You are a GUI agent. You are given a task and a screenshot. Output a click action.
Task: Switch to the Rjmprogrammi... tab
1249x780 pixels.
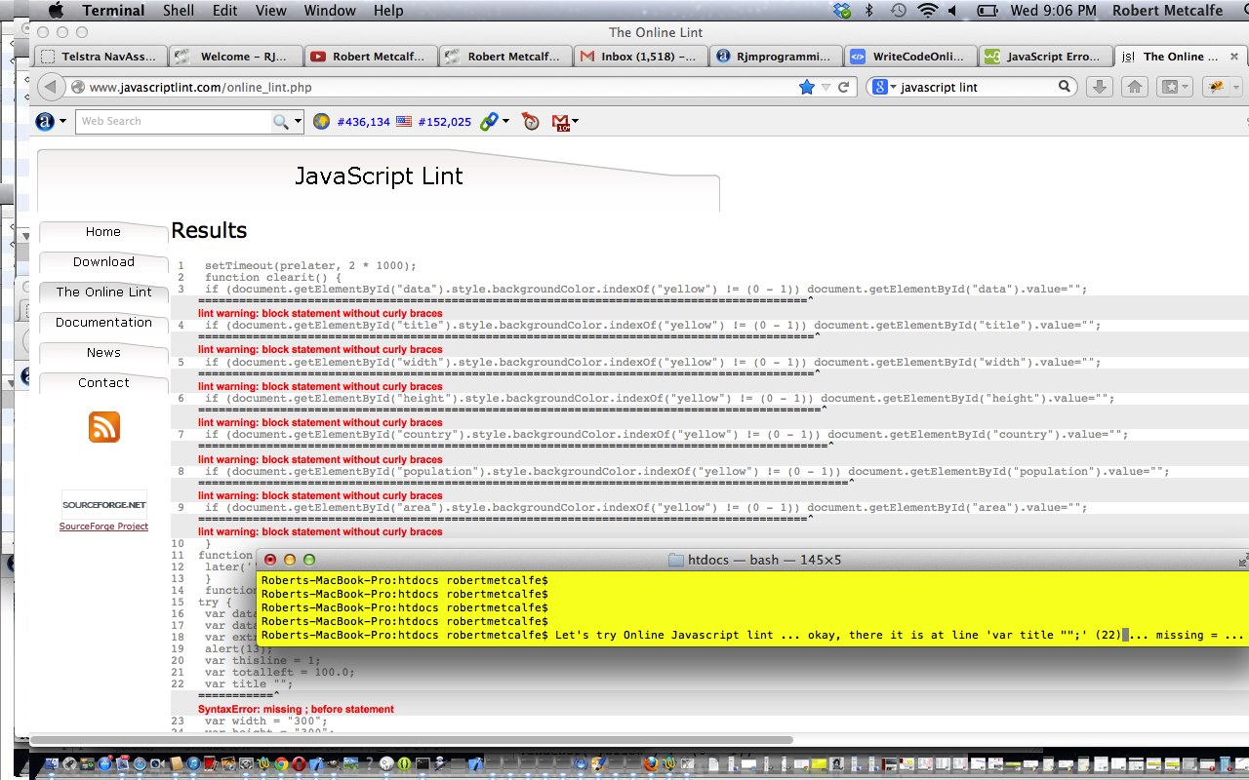click(777, 57)
